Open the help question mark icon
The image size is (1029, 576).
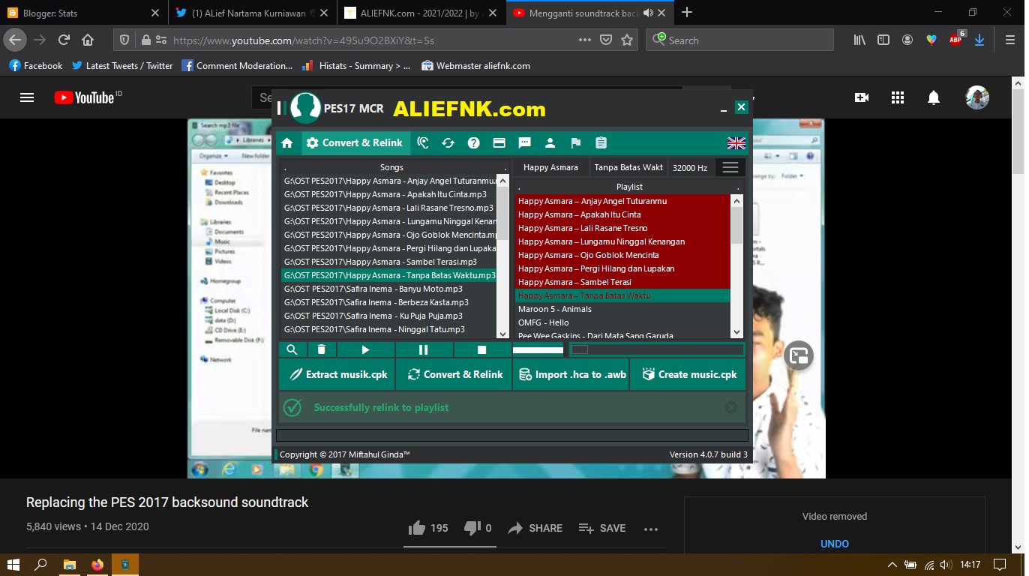[x=473, y=143]
